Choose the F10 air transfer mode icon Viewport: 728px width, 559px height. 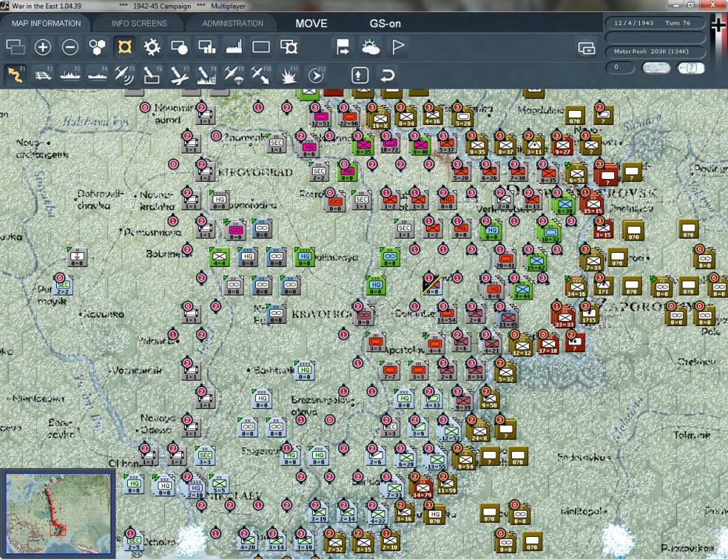[261, 75]
